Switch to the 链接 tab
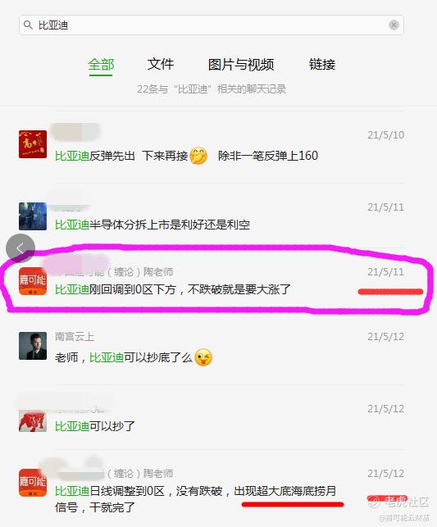Viewport: 437px width, 527px height. point(322,64)
